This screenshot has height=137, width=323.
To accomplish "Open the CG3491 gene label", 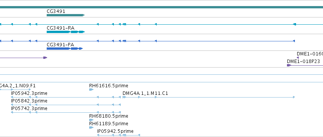I will tap(56, 11).
